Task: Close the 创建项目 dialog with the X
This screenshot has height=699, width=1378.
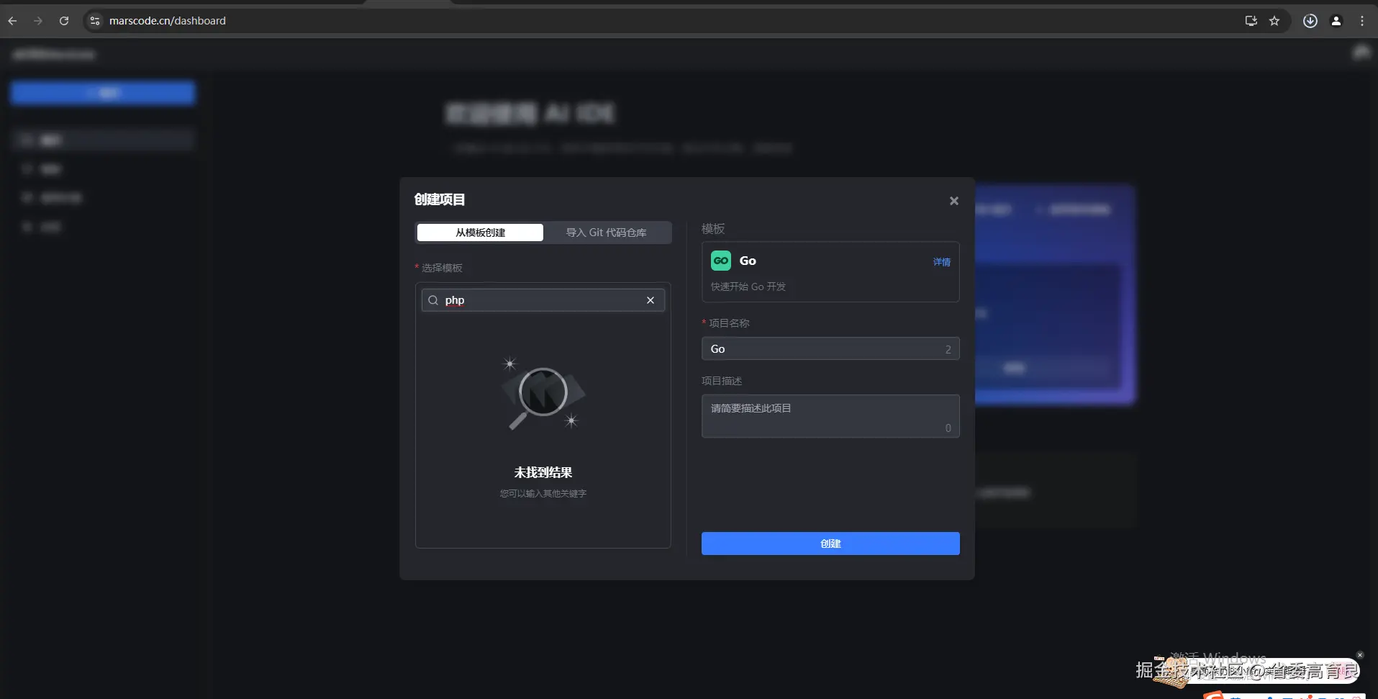Action: [953, 201]
